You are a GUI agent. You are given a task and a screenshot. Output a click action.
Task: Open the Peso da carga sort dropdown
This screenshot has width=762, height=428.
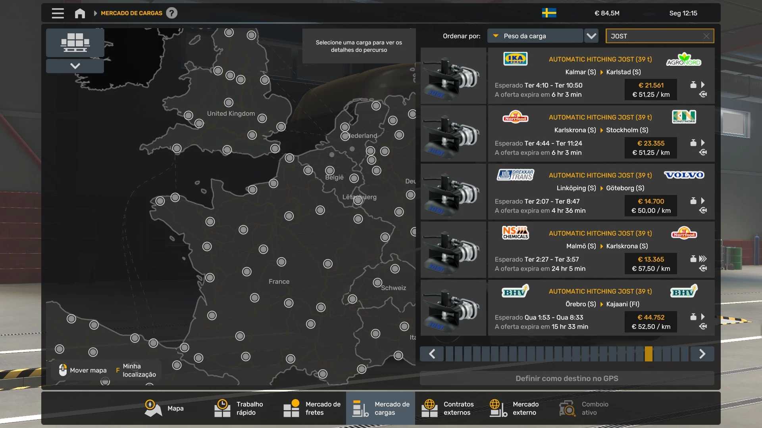click(x=535, y=36)
